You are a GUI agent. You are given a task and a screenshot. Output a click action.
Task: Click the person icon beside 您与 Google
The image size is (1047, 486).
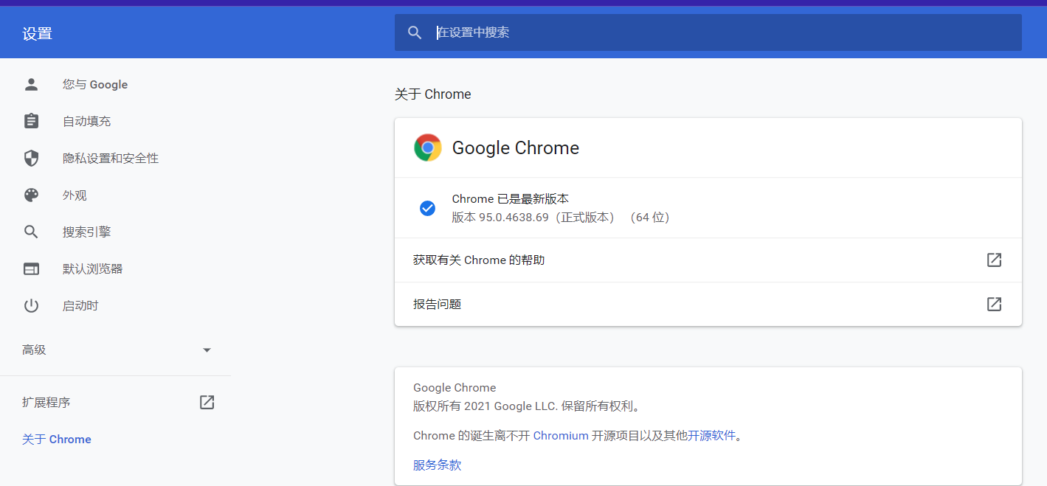point(31,84)
